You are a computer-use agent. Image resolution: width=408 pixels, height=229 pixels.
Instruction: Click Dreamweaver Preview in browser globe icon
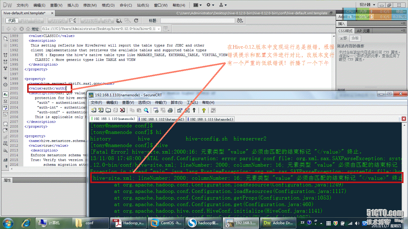(x=119, y=21)
